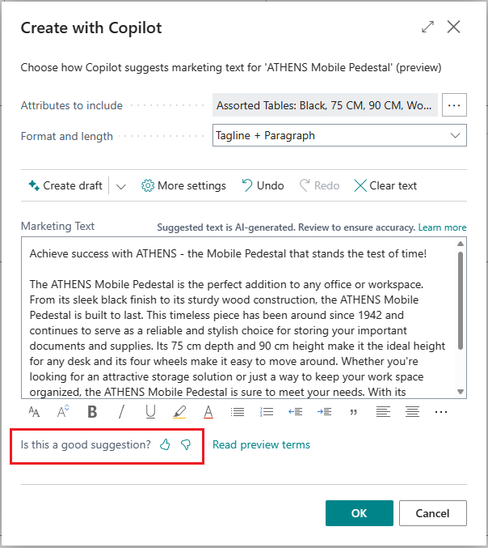Decrease the paragraph indent
488x548 pixels.
[296, 412]
